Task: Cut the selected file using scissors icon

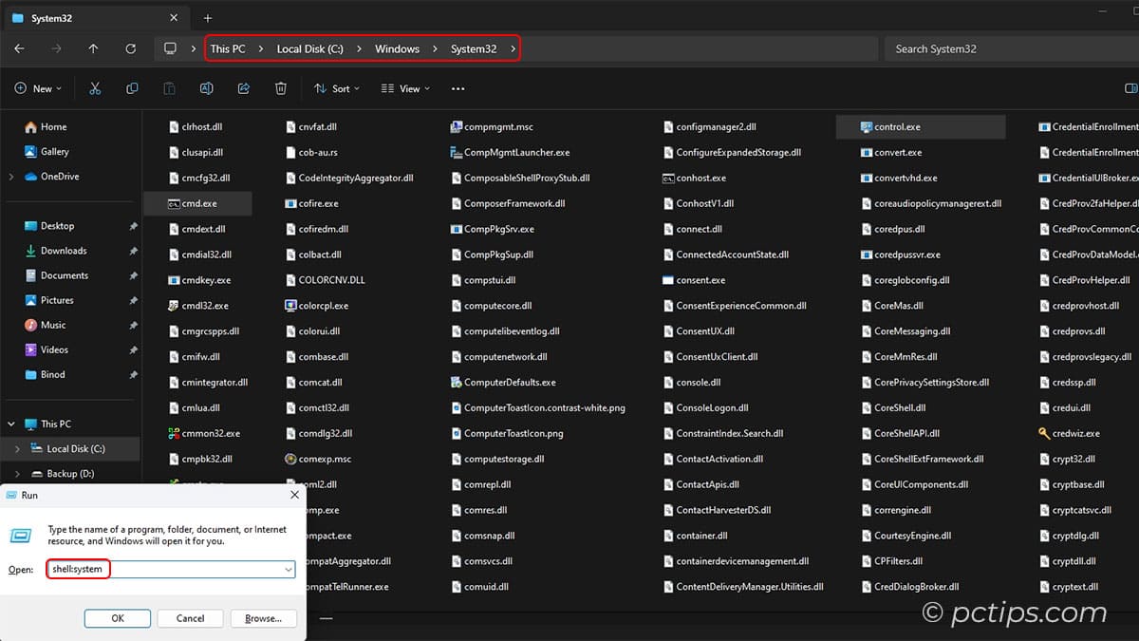Action: tap(95, 87)
